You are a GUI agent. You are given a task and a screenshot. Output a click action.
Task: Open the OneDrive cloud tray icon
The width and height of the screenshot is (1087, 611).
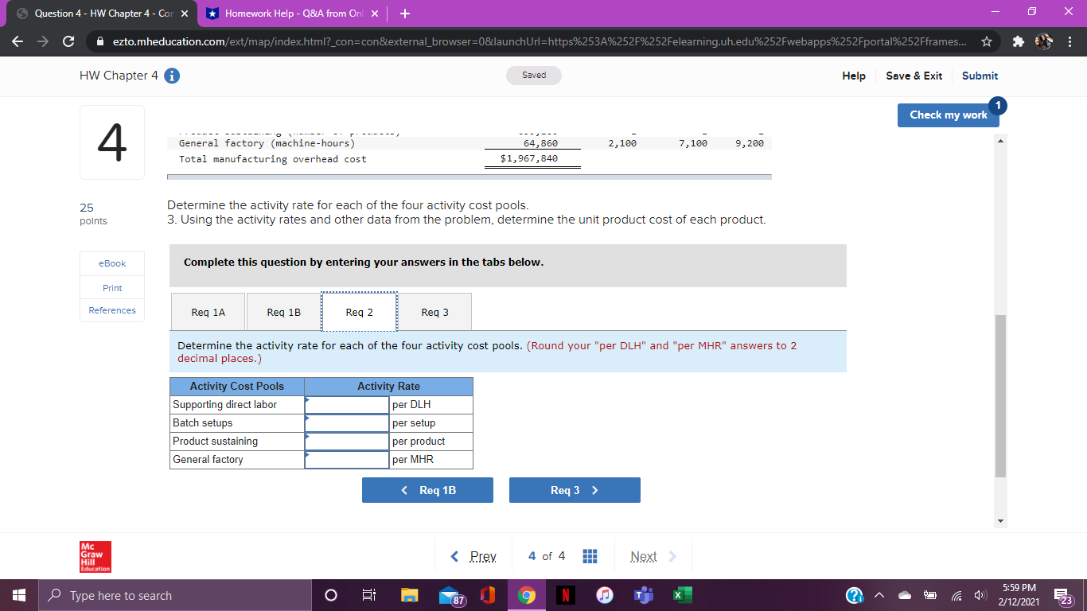(x=906, y=596)
